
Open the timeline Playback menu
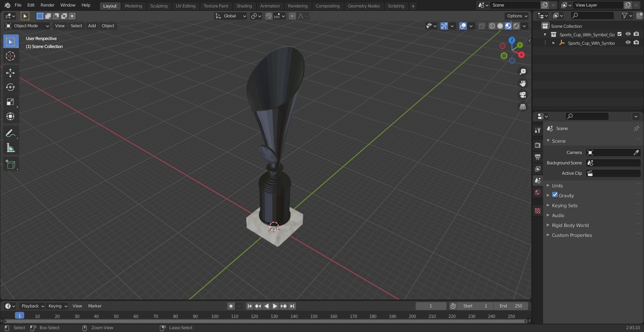point(33,306)
